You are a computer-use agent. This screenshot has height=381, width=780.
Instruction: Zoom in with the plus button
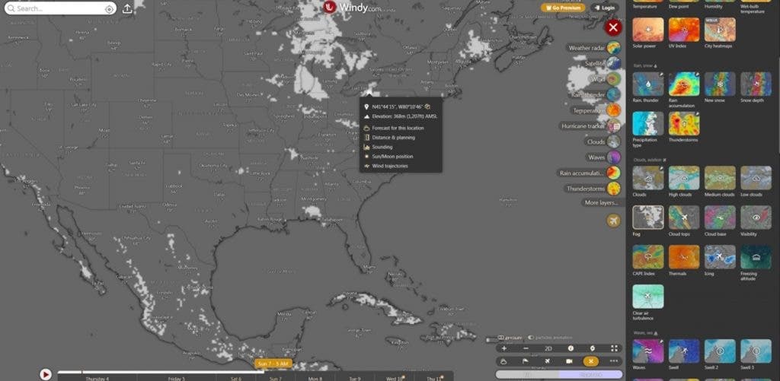504,348
